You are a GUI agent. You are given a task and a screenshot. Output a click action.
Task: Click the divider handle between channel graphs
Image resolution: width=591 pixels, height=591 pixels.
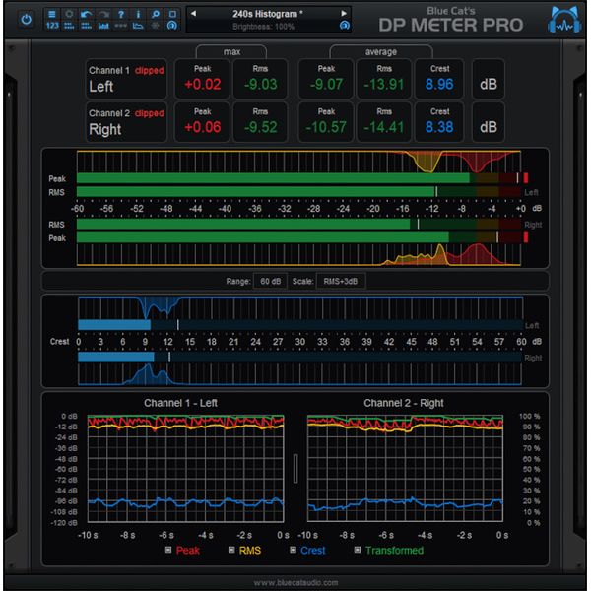(x=295, y=468)
